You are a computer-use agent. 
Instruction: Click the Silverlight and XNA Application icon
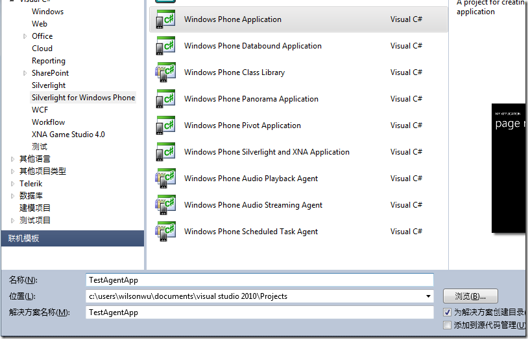pyautogui.click(x=165, y=152)
